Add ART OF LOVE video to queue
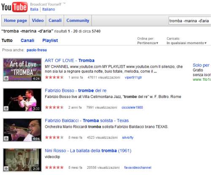The height and width of the screenshot is (175, 211). click(6, 78)
